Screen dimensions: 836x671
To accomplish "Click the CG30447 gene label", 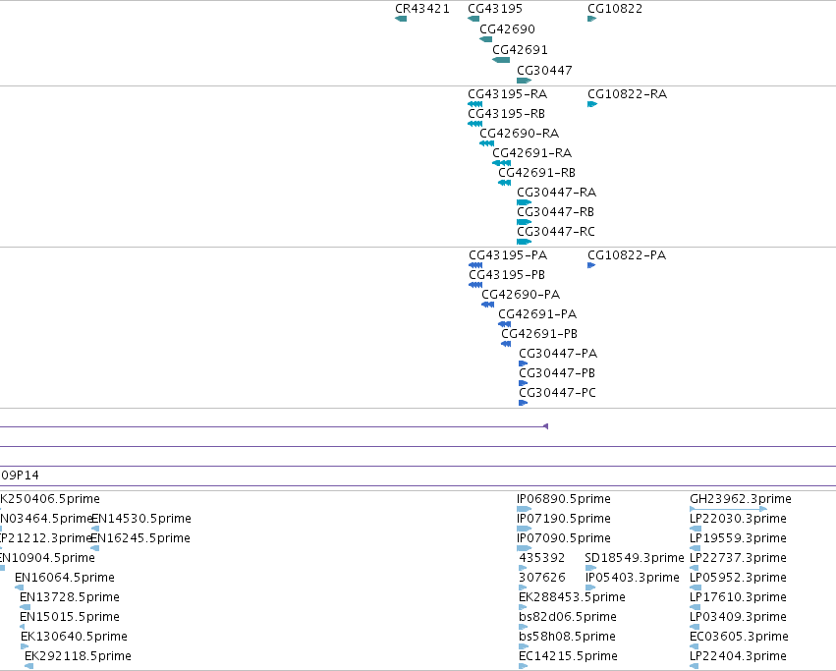I will click(x=544, y=71).
